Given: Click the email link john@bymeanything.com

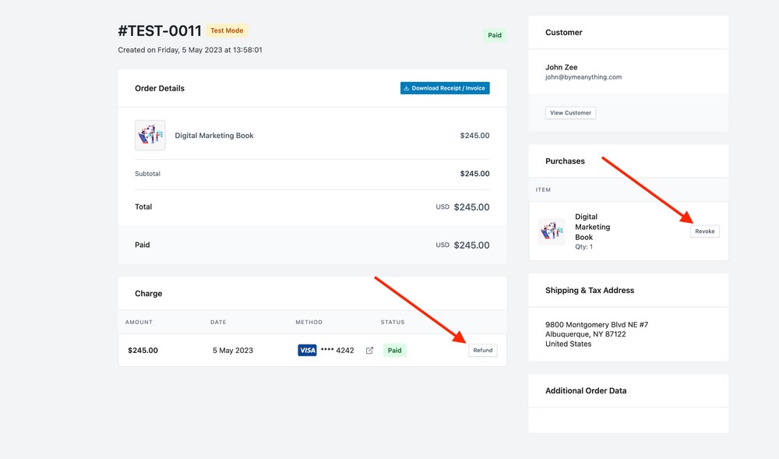Looking at the screenshot, I should point(585,77).
